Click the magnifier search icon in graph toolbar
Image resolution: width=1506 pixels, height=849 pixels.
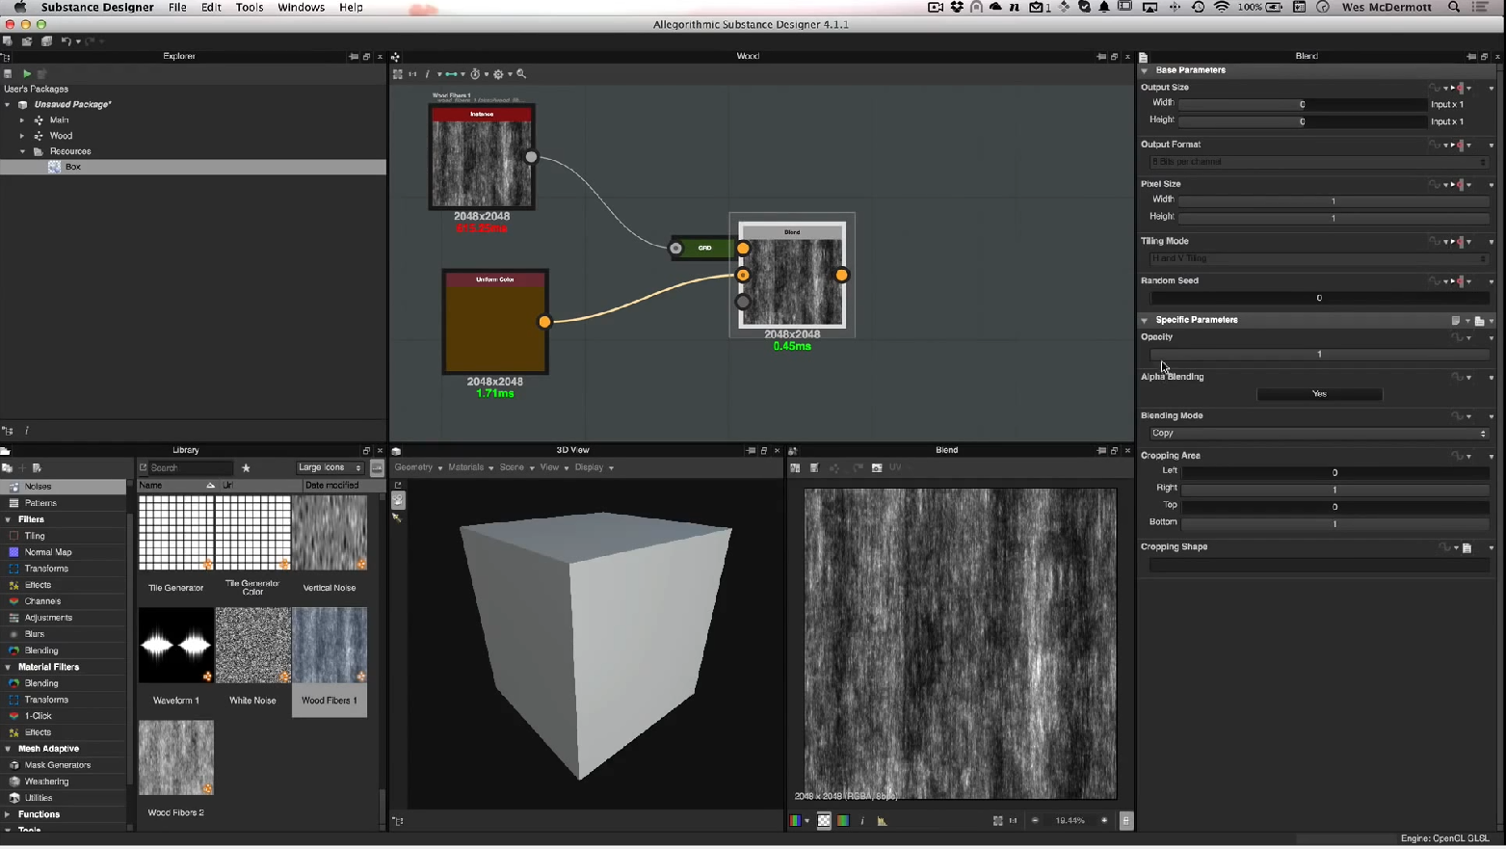point(521,74)
